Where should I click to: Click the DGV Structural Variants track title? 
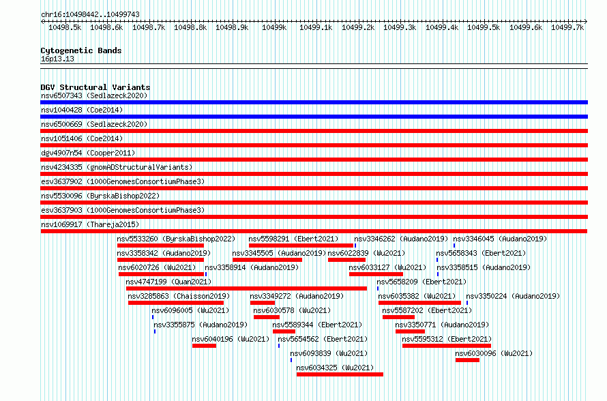pyautogui.click(x=95, y=87)
